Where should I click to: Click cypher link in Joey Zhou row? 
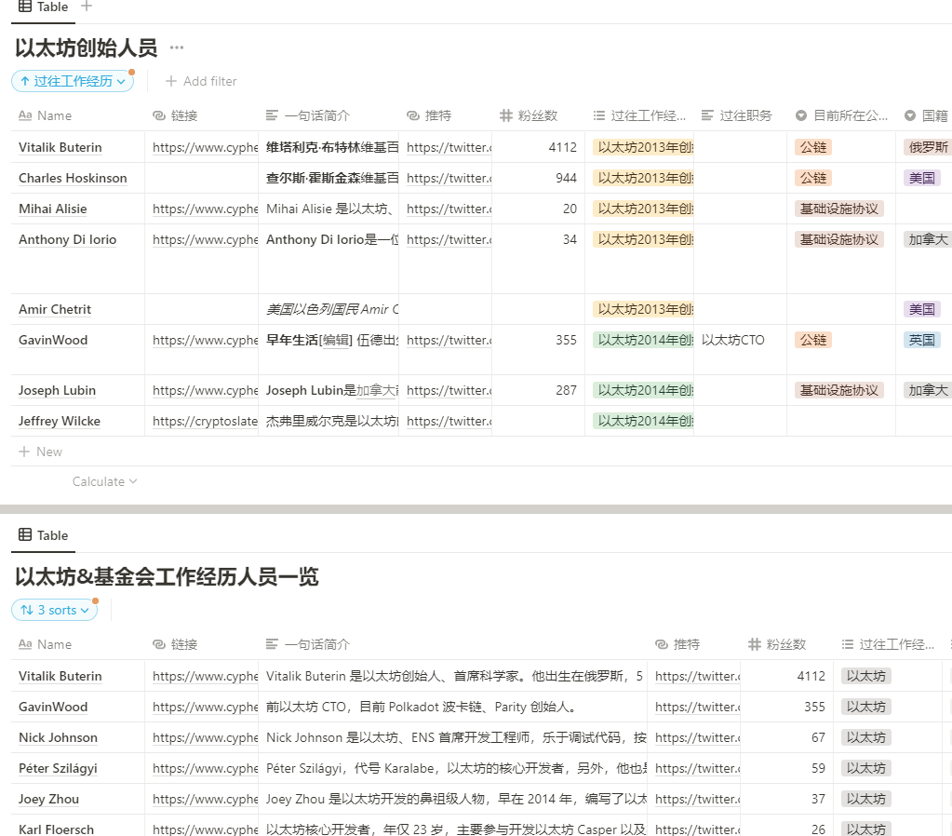tap(205, 799)
